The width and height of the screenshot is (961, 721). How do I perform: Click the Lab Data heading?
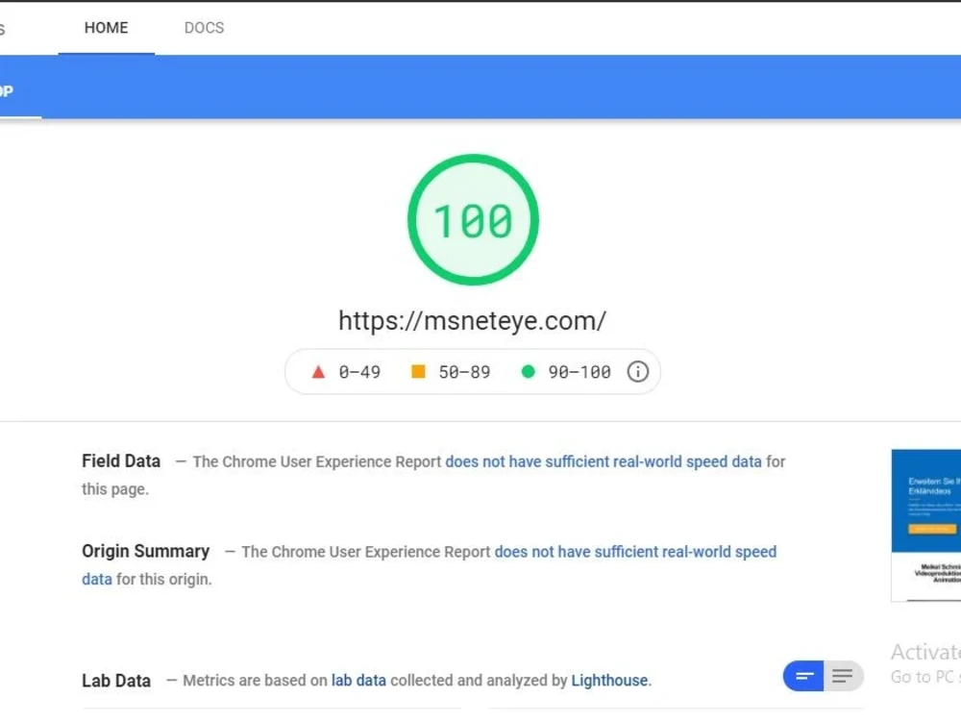pyautogui.click(x=116, y=681)
